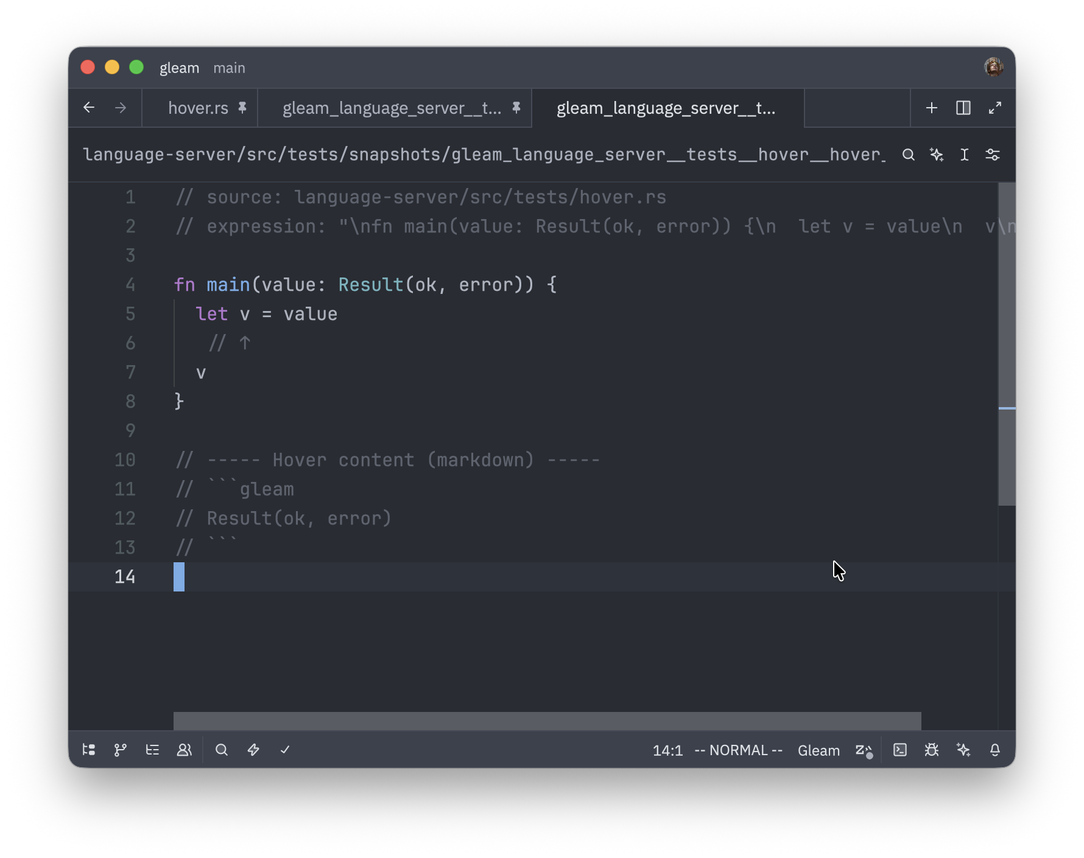Click the checkmark diagnostics icon
This screenshot has height=858, width=1084.
click(x=285, y=750)
